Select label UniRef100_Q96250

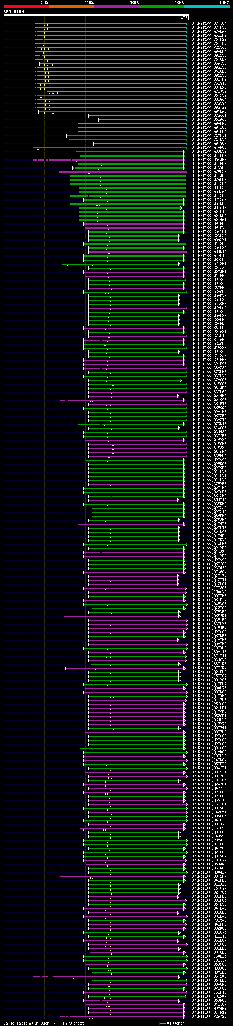(209, 75)
